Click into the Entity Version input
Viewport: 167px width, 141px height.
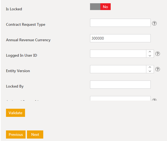click(x=118, y=69)
